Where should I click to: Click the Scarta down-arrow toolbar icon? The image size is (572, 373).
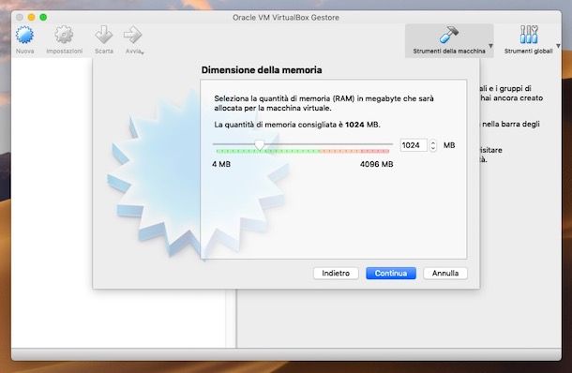tap(103, 35)
